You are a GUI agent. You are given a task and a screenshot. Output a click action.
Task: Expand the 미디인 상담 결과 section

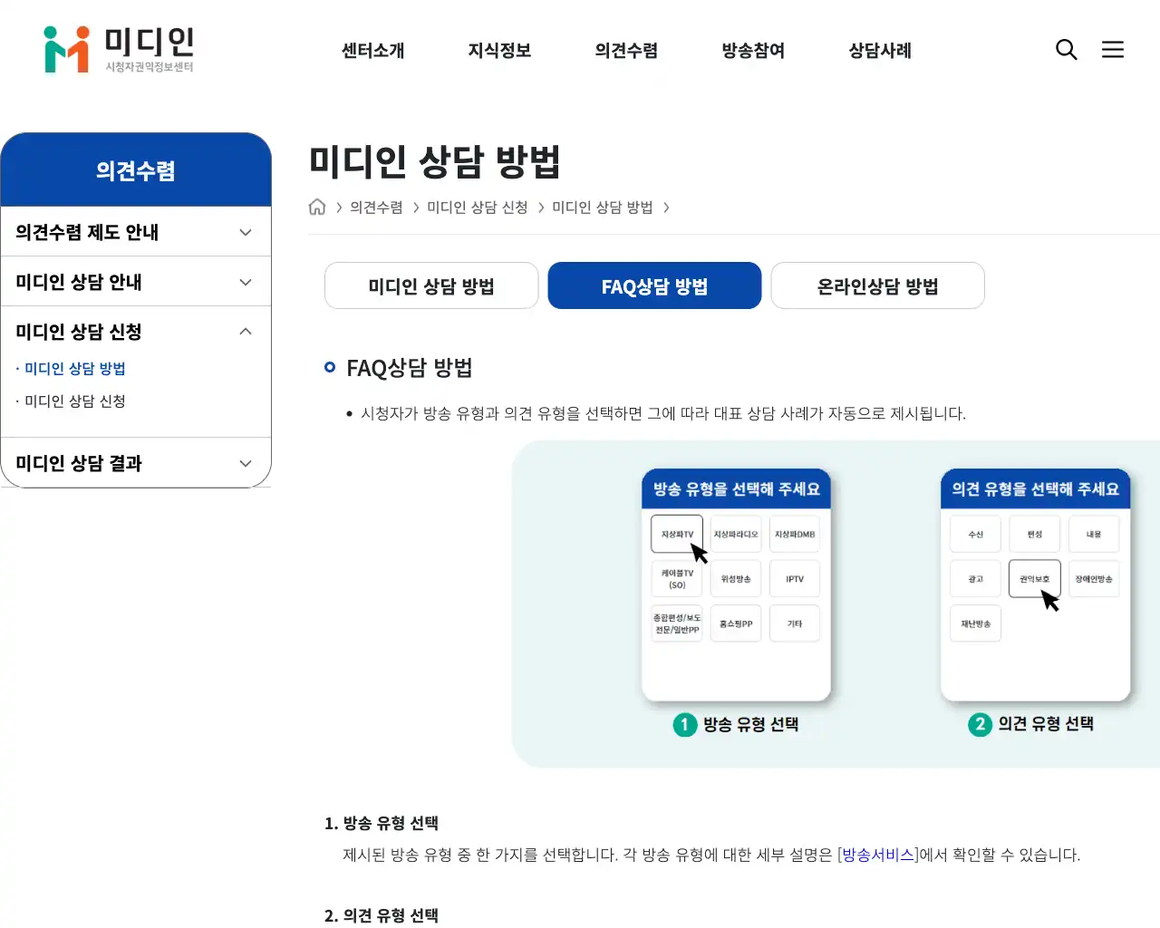(136, 463)
